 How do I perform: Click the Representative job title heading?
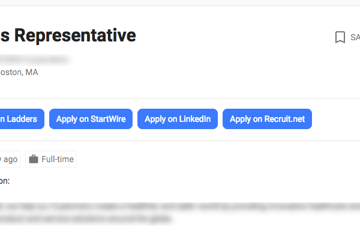[x=68, y=35]
